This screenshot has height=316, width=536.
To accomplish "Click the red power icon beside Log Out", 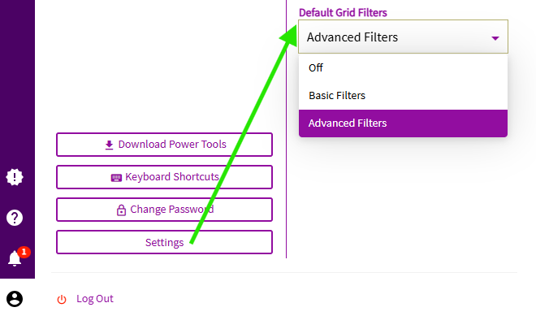I will click(62, 299).
